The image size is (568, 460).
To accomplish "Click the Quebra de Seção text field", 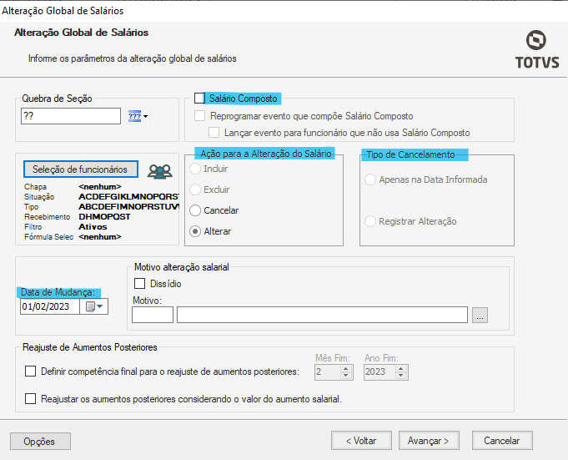I will [71, 116].
